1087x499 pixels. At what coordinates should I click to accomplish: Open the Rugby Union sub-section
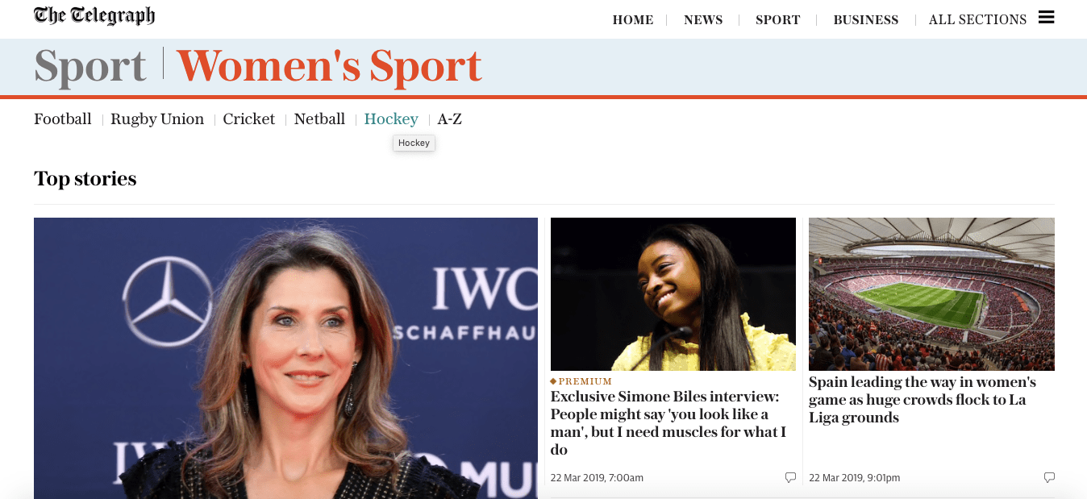[157, 119]
